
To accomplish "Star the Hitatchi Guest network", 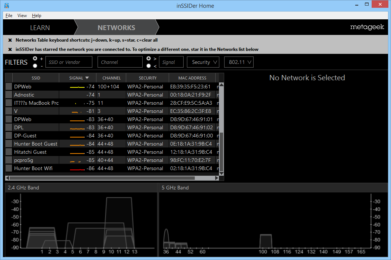I will click(x=9, y=152).
